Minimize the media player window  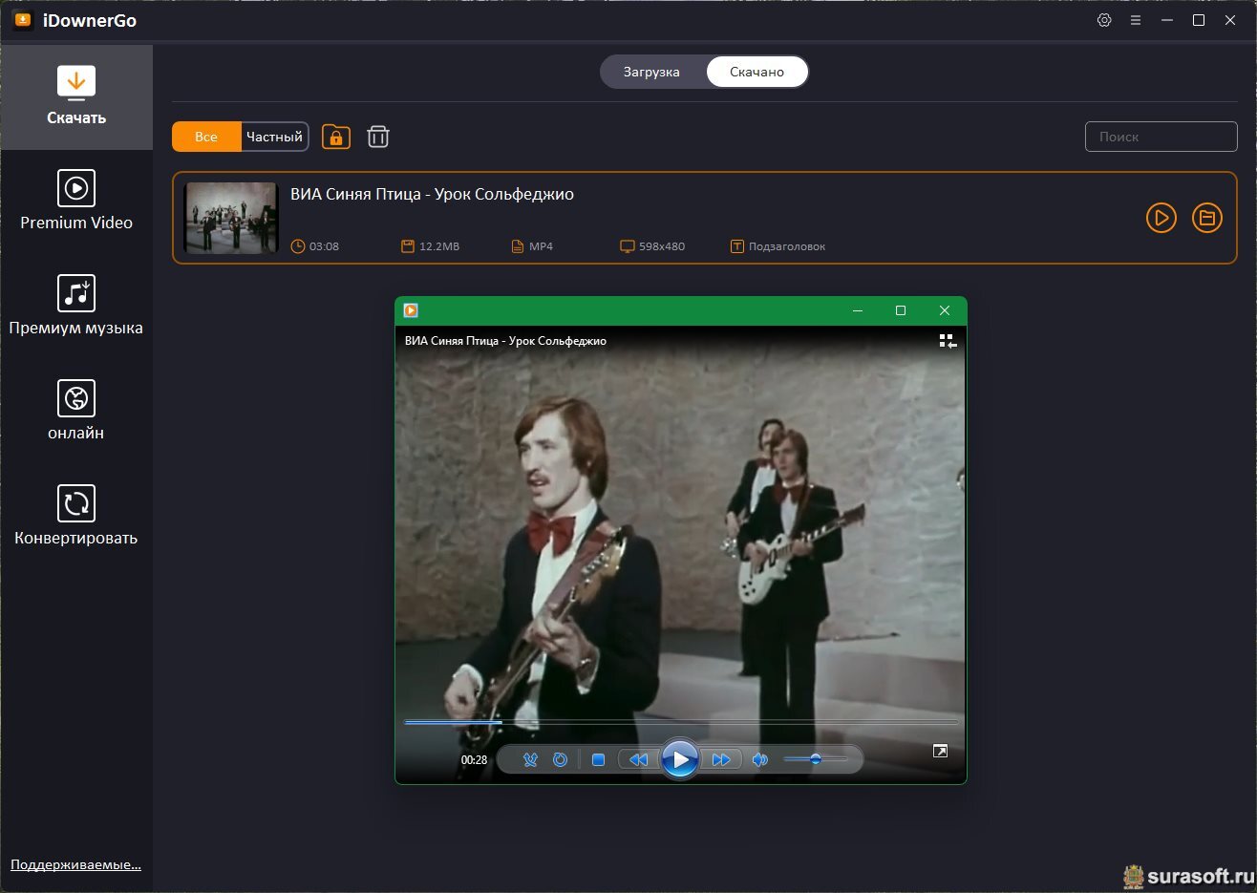(x=858, y=310)
